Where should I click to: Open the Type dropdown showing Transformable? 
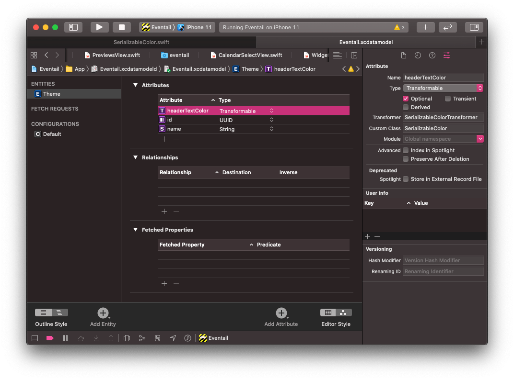click(443, 88)
